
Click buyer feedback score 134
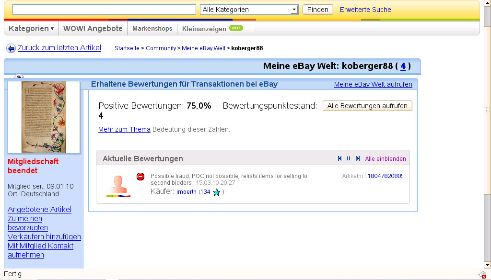tap(205, 192)
